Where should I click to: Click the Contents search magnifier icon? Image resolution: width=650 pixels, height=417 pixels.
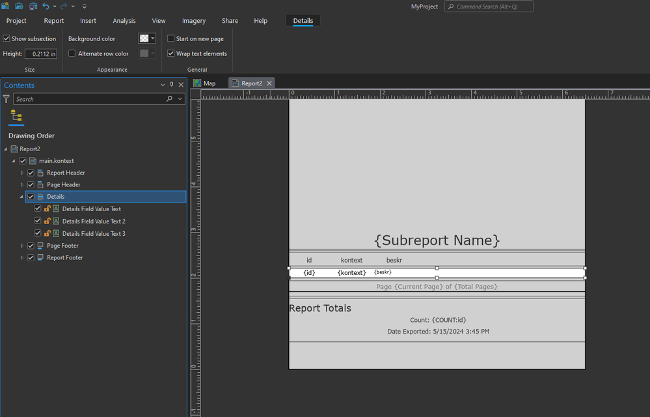coord(169,99)
